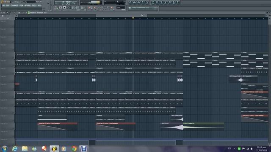This screenshot has height=152, width=271.
Task: Open the Windows Start menu
Action: pyautogui.click(x=5, y=149)
